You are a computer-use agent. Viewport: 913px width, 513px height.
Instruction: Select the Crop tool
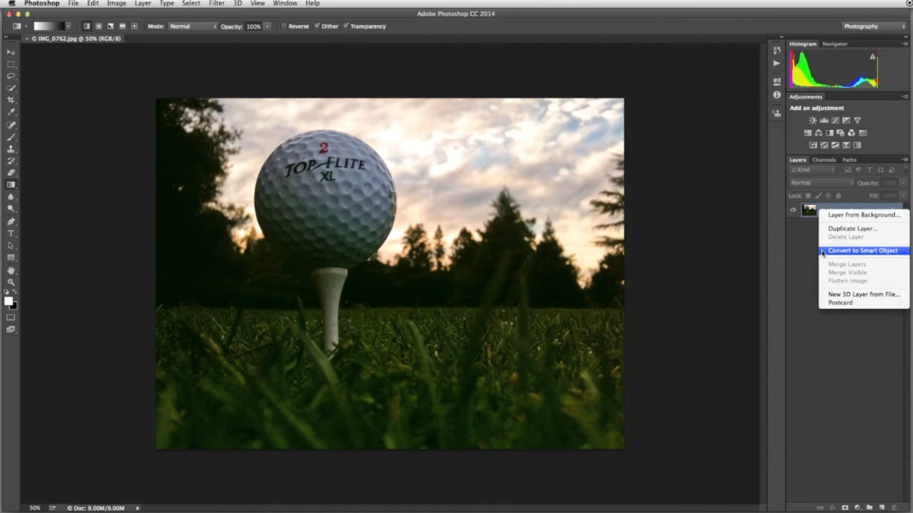coord(11,100)
